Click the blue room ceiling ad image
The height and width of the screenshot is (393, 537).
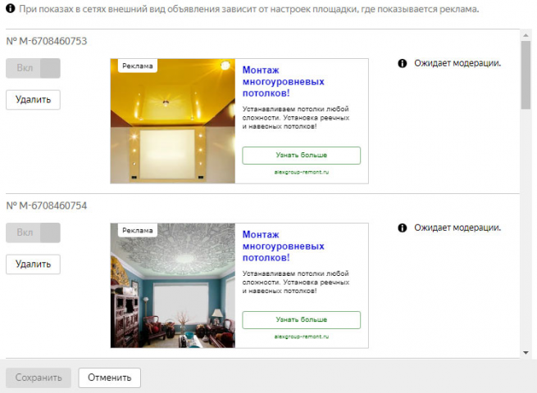173,286
